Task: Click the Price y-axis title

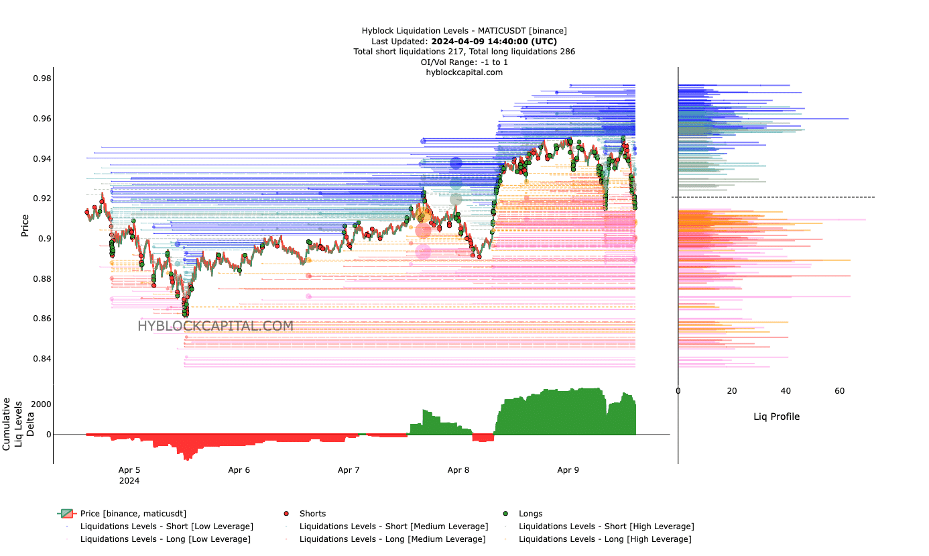Action: [x=25, y=225]
